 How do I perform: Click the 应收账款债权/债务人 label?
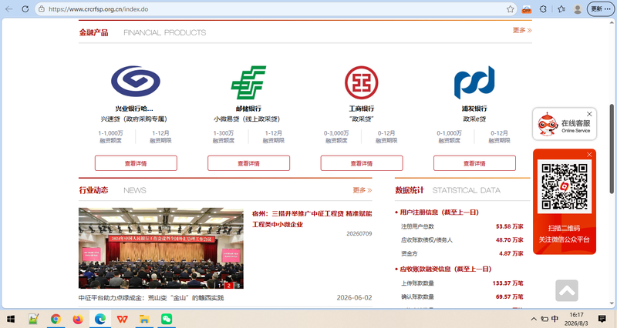pyautogui.click(x=427, y=240)
